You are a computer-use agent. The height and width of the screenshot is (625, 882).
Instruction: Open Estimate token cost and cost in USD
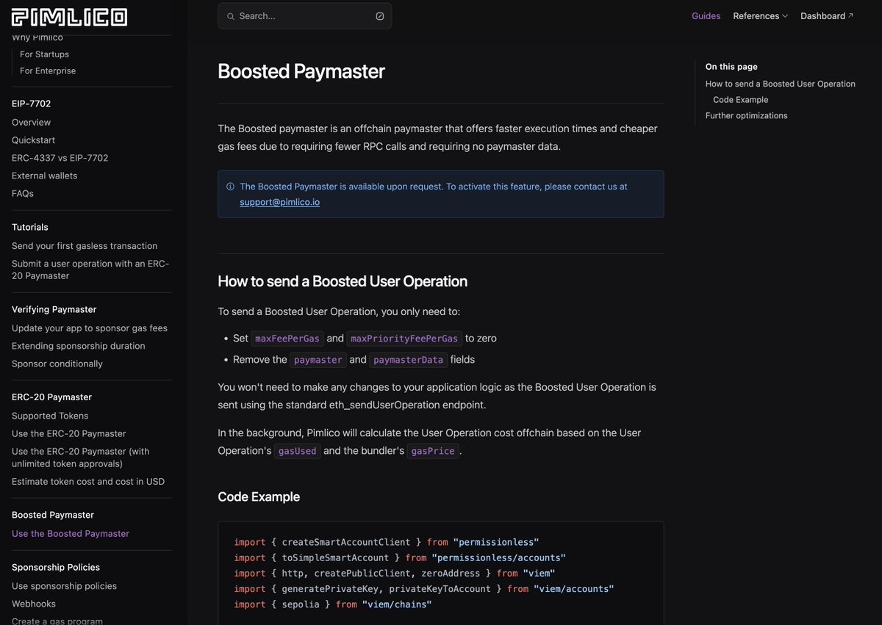coord(88,482)
